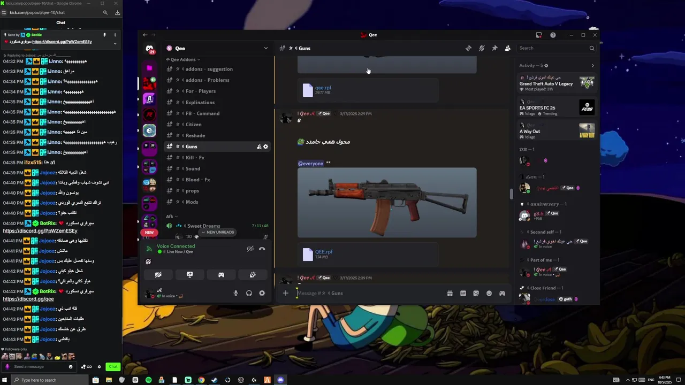Open addons - Problems channel
Screen dimensions: 685x385
click(217, 80)
